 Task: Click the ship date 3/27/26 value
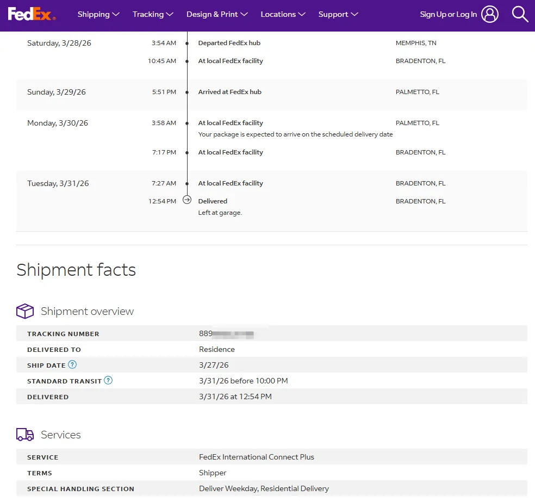[214, 365]
